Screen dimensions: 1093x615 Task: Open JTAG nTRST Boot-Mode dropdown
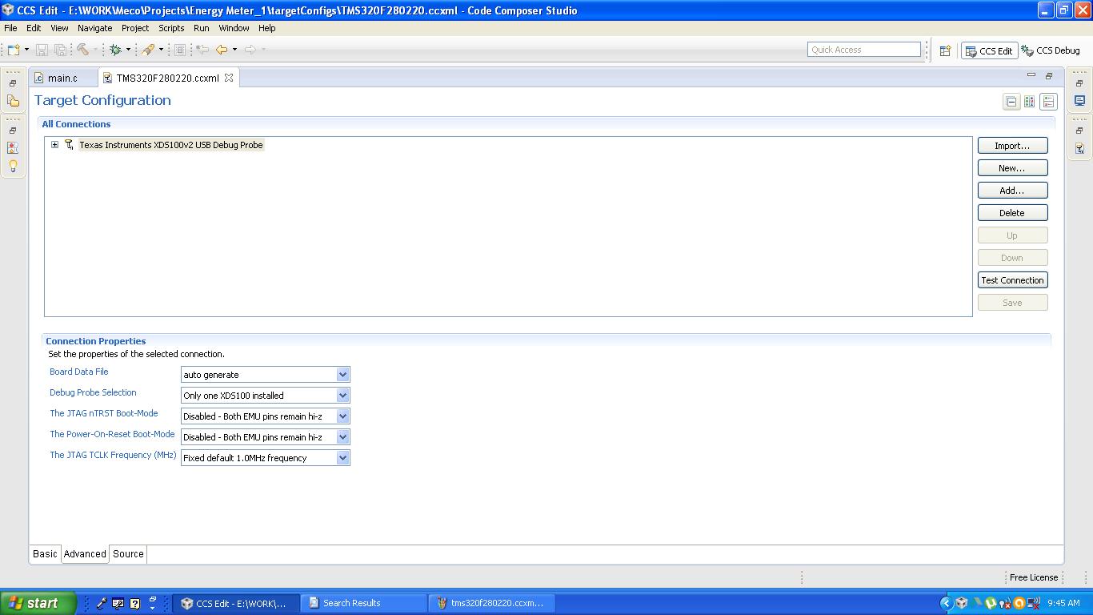tap(342, 416)
